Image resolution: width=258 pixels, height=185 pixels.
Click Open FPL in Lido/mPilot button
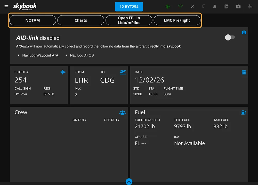point(129,20)
